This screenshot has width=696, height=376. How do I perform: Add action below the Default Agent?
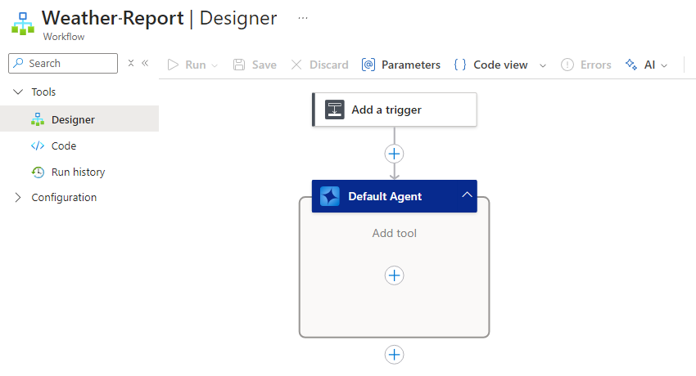click(394, 355)
